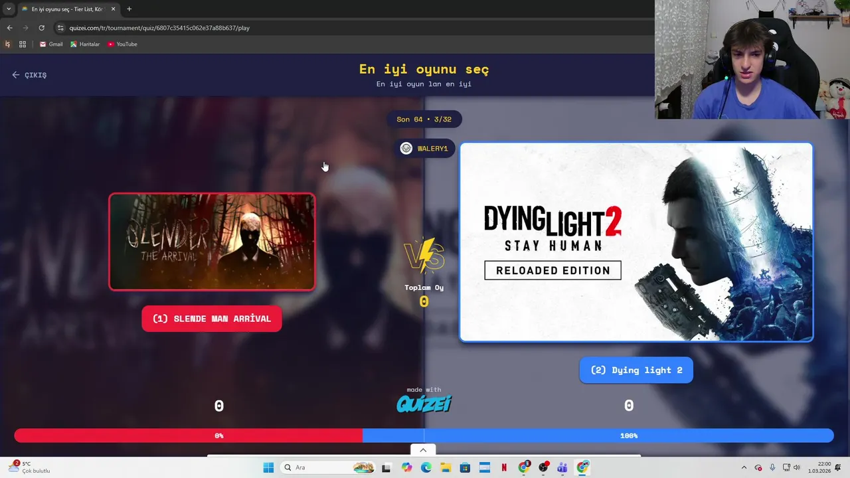Viewport: 850px width, 478px height.
Task: Close the En iyi oyunu seç tab
Action: coord(113,9)
